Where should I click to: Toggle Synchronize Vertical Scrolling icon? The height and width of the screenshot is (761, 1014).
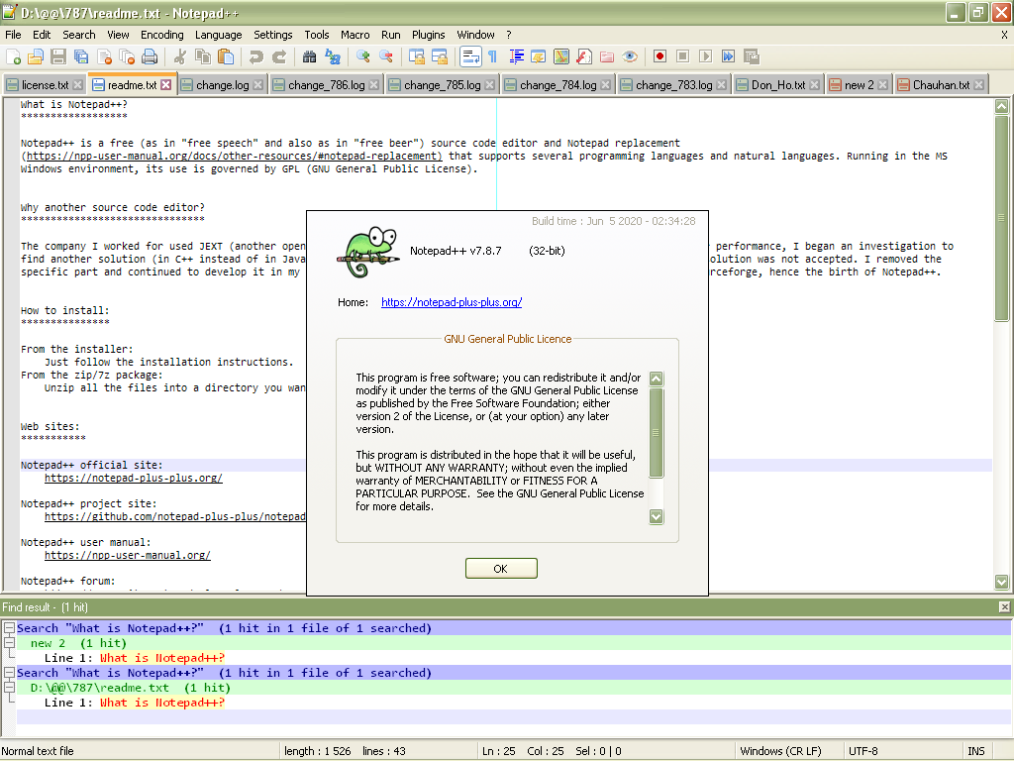417,56
